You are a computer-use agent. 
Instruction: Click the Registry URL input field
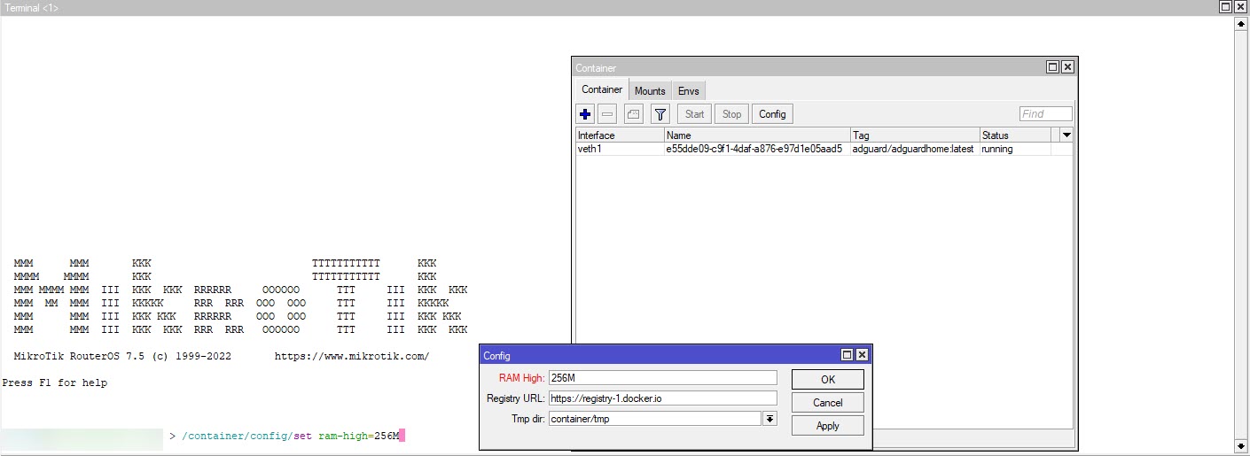(x=662, y=398)
